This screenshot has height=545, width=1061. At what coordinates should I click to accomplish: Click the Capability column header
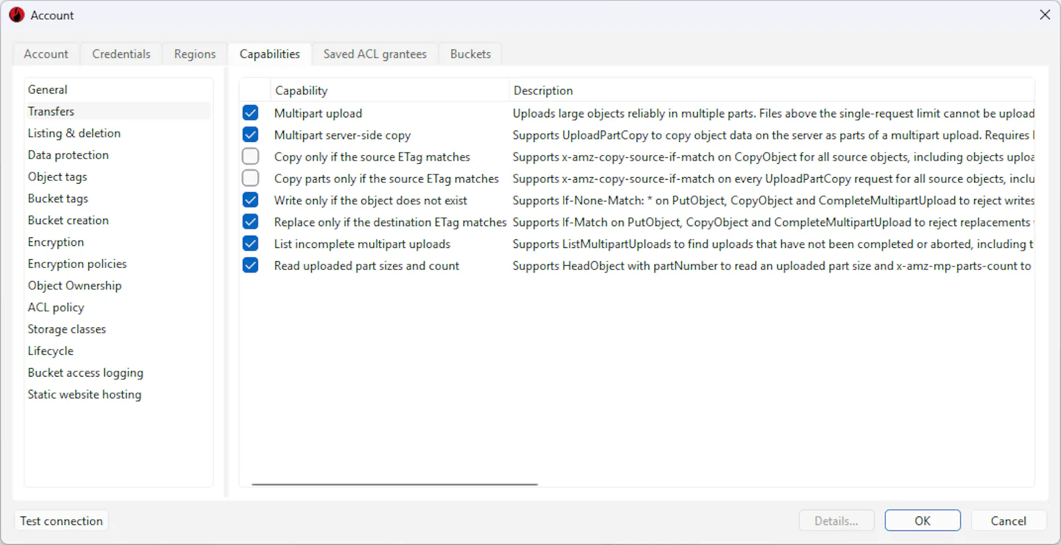(x=389, y=90)
